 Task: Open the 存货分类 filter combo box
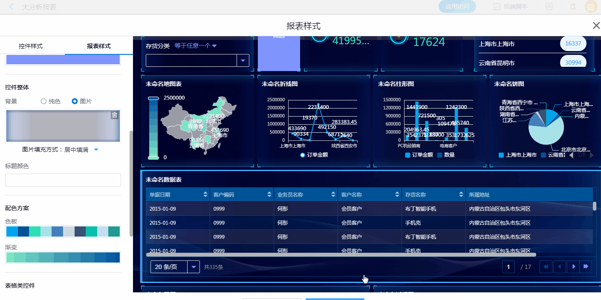tap(243, 60)
